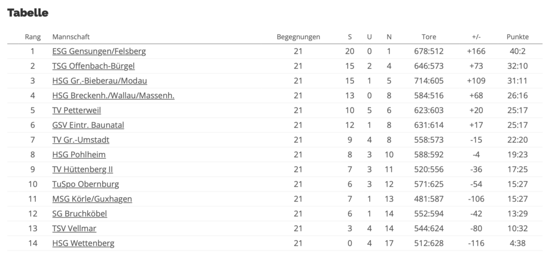Select HSG Pohlheim team link
Screen dimensions: 548x261
pos(79,155)
